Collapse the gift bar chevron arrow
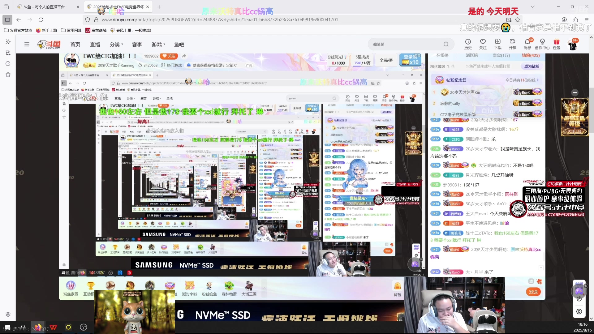The image size is (594, 334). [x=264, y=288]
